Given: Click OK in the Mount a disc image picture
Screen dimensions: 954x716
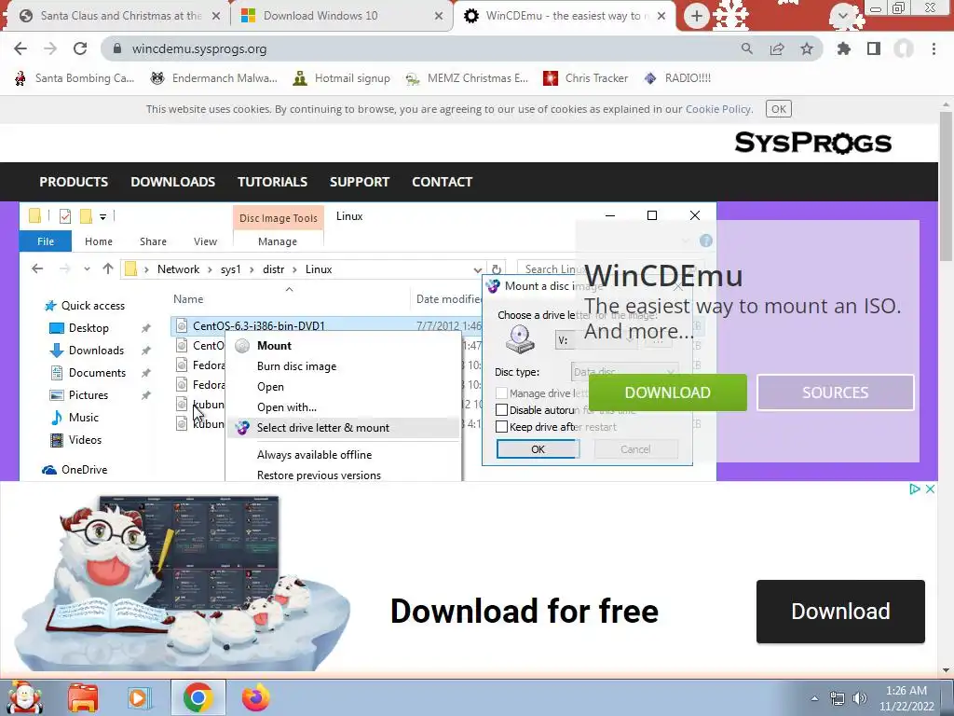Looking at the screenshot, I should click(x=538, y=449).
